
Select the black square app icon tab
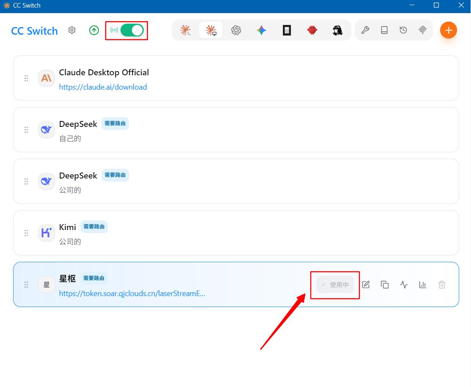tap(287, 30)
